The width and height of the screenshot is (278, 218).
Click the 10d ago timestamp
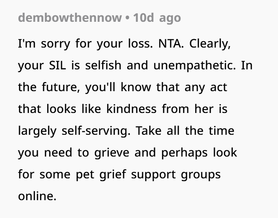(157, 18)
